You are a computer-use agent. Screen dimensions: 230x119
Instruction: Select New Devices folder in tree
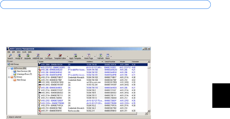click(23, 71)
